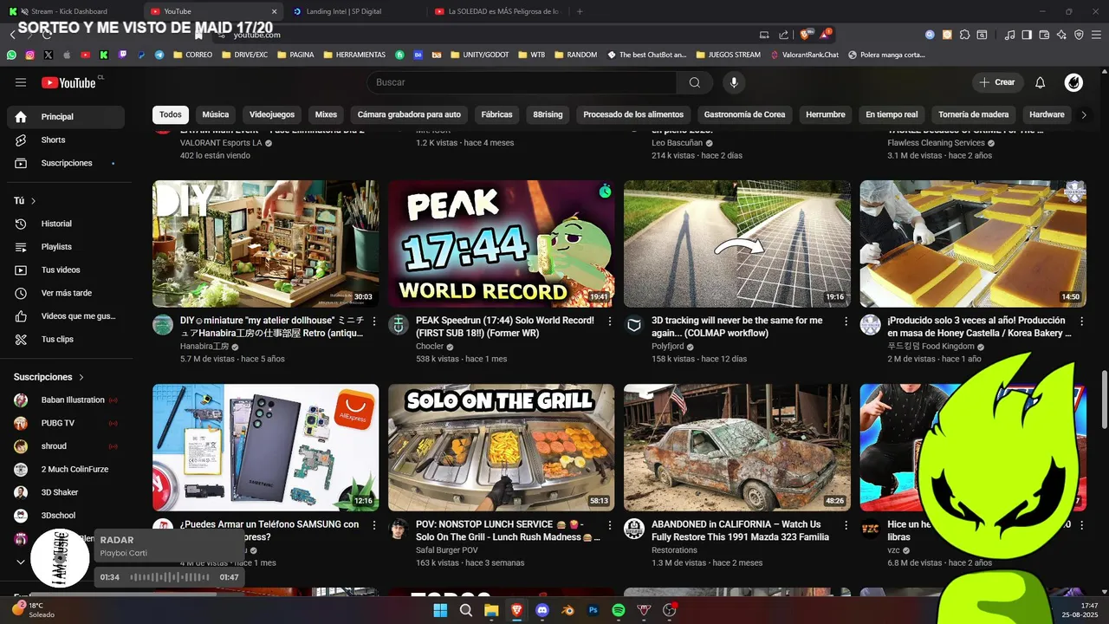This screenshot has height=624, width=1109.
Task: Open ValorantRank.Chat bookmark
Action: (805, 55)
